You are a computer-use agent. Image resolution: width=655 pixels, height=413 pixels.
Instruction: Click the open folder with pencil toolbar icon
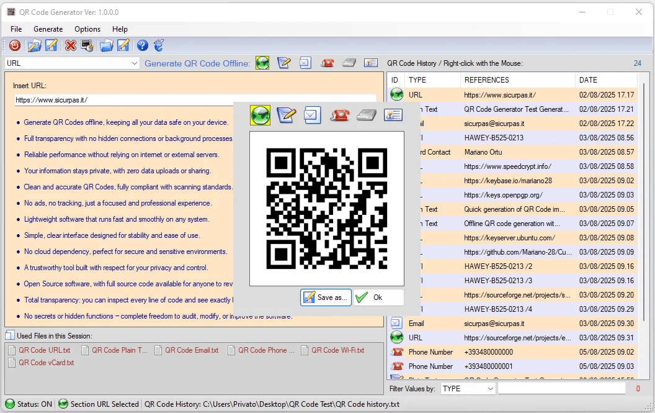pos(34,45)
